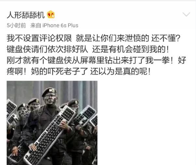
Task: Click the post line starting 疼啊！妈的吓死老子了
Action: [79, 71]
